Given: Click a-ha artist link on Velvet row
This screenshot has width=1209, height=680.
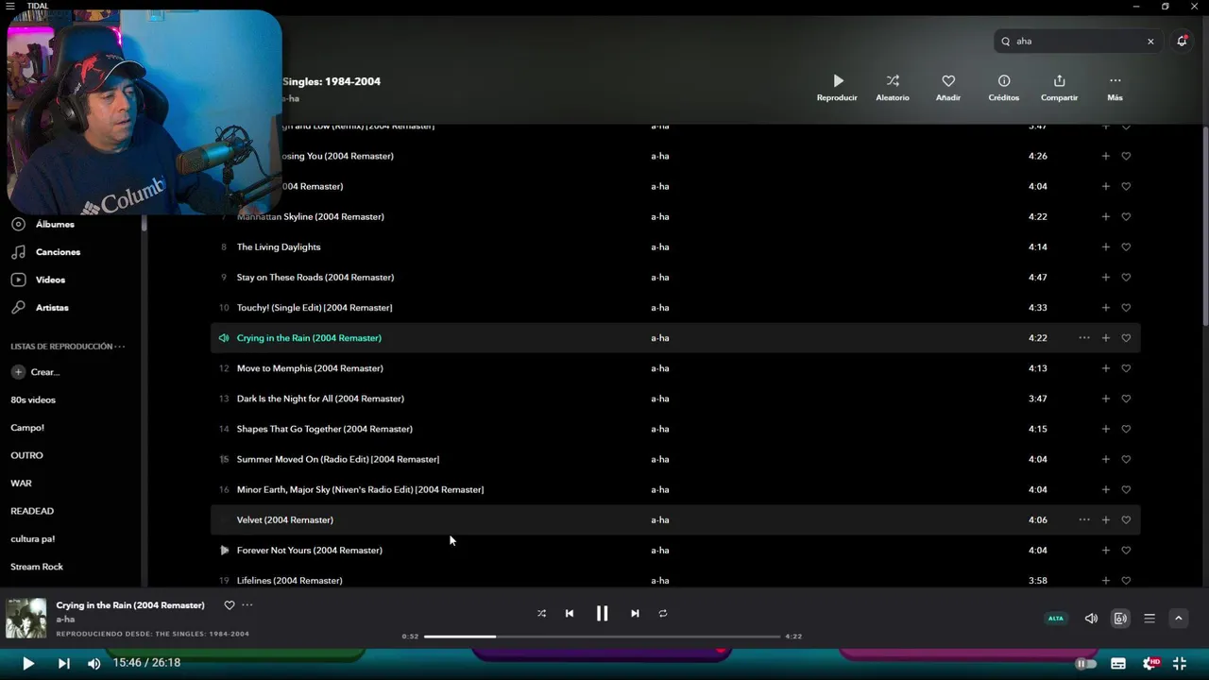Looking at the screenshot, I should [x=660, y=519].
